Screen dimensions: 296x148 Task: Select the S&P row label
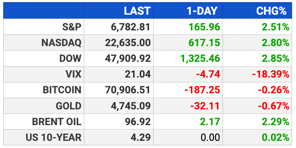[72, 27]
